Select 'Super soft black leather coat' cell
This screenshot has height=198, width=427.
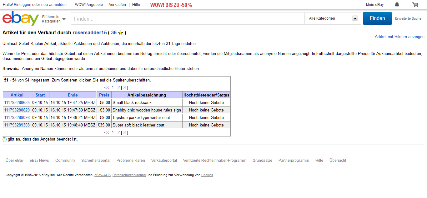(147, 125)
